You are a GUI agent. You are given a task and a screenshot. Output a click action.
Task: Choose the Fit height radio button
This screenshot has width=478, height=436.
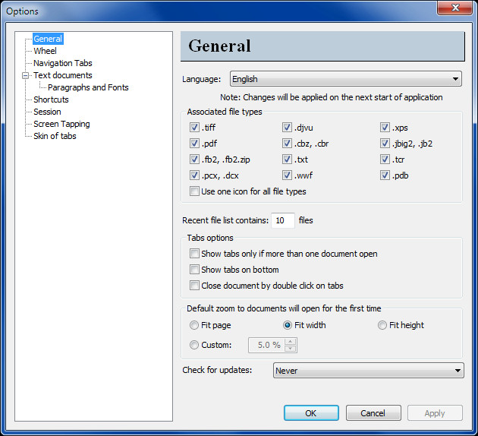(x=382, y=325)
